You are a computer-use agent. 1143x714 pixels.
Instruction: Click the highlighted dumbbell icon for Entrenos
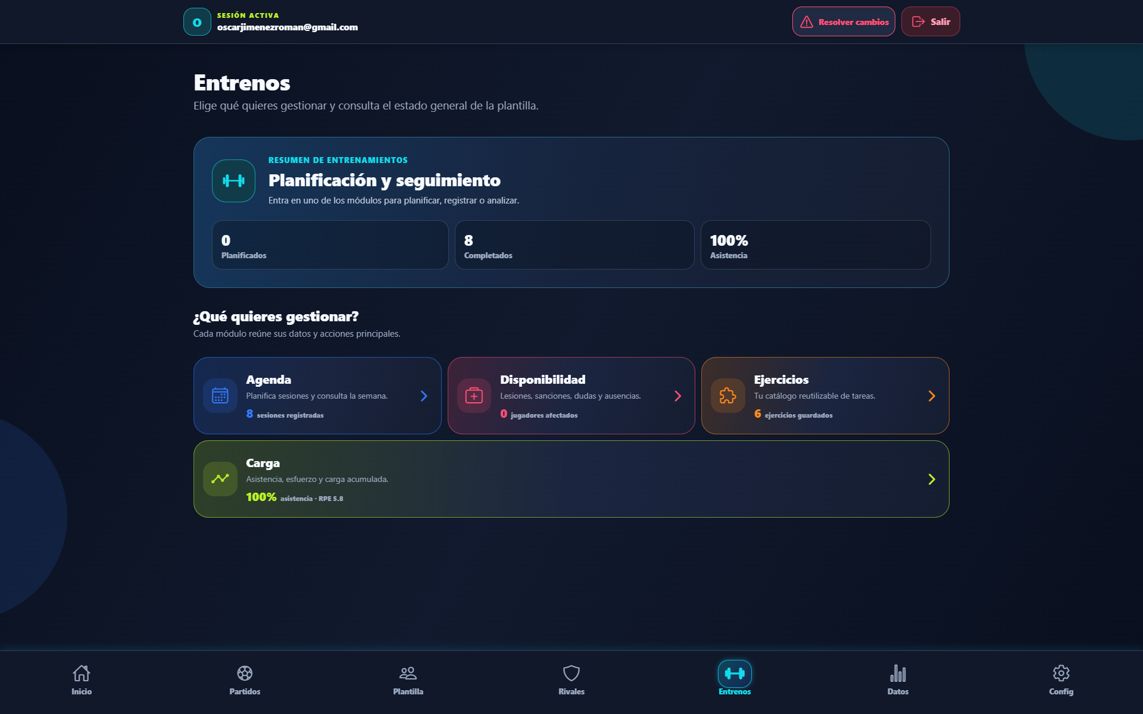[x=735, y=674]
